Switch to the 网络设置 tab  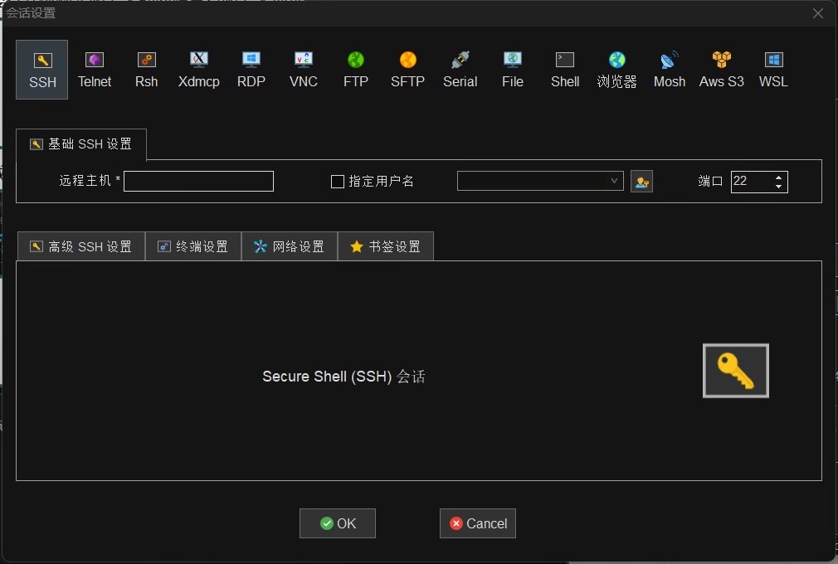pos(289,246)
